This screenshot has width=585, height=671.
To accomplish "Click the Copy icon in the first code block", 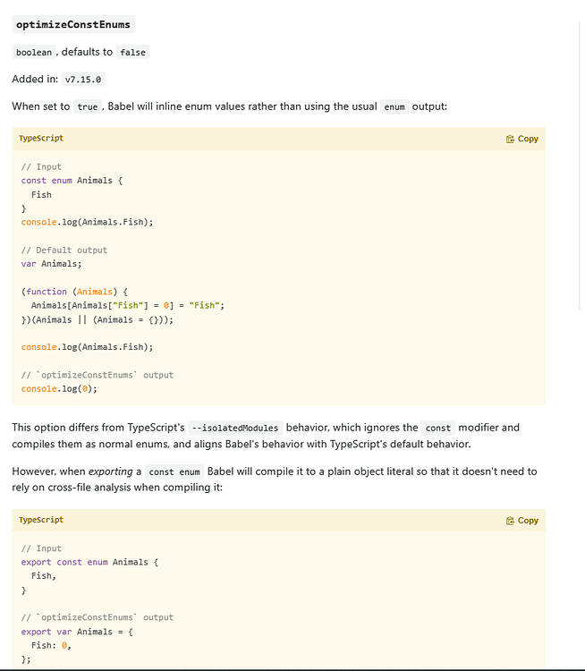I will point(510,140).
